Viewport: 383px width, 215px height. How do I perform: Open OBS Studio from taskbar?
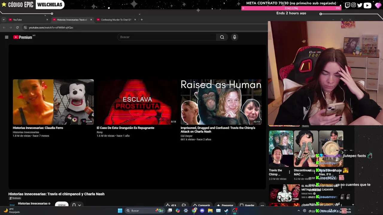pyautogui.click(x=235, y=211)
